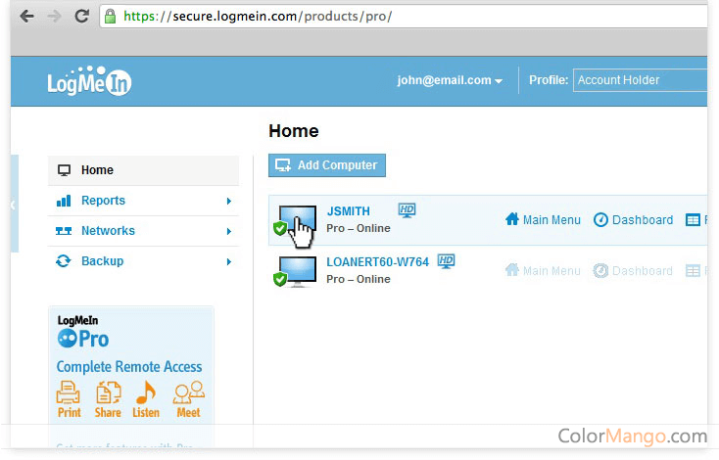Open the Reports sidebar menu
This screenshot has height=460, width=719.
[143, 201]
